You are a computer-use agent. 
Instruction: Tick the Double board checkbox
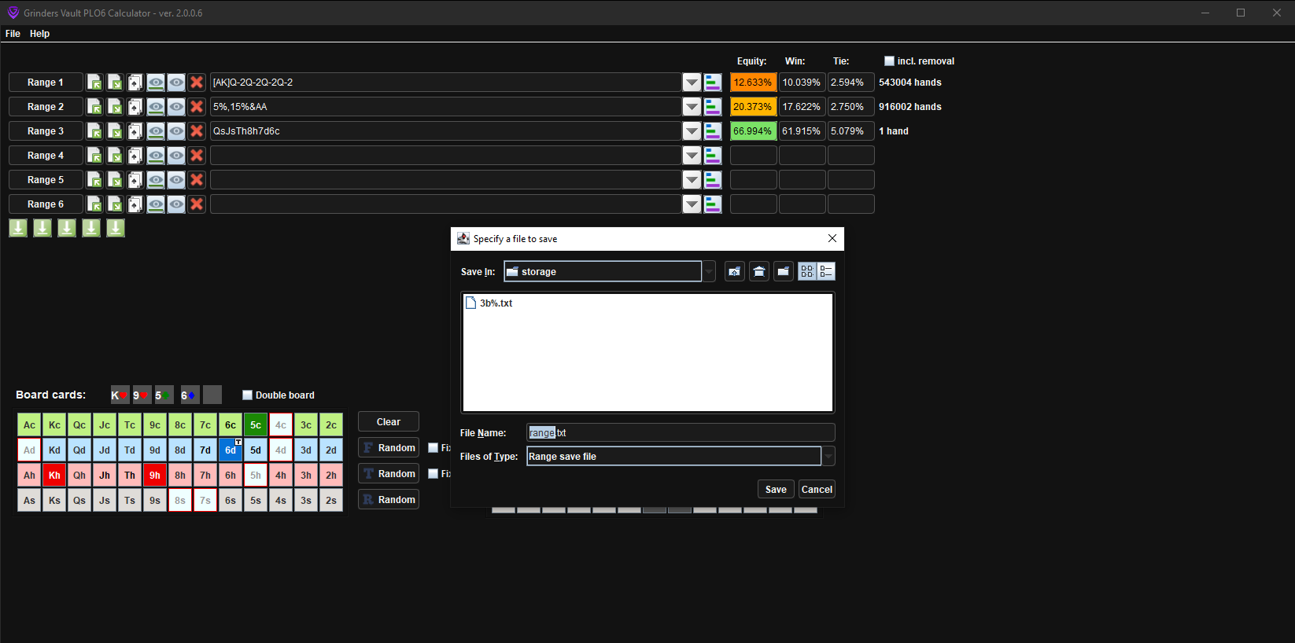(247, 395)
